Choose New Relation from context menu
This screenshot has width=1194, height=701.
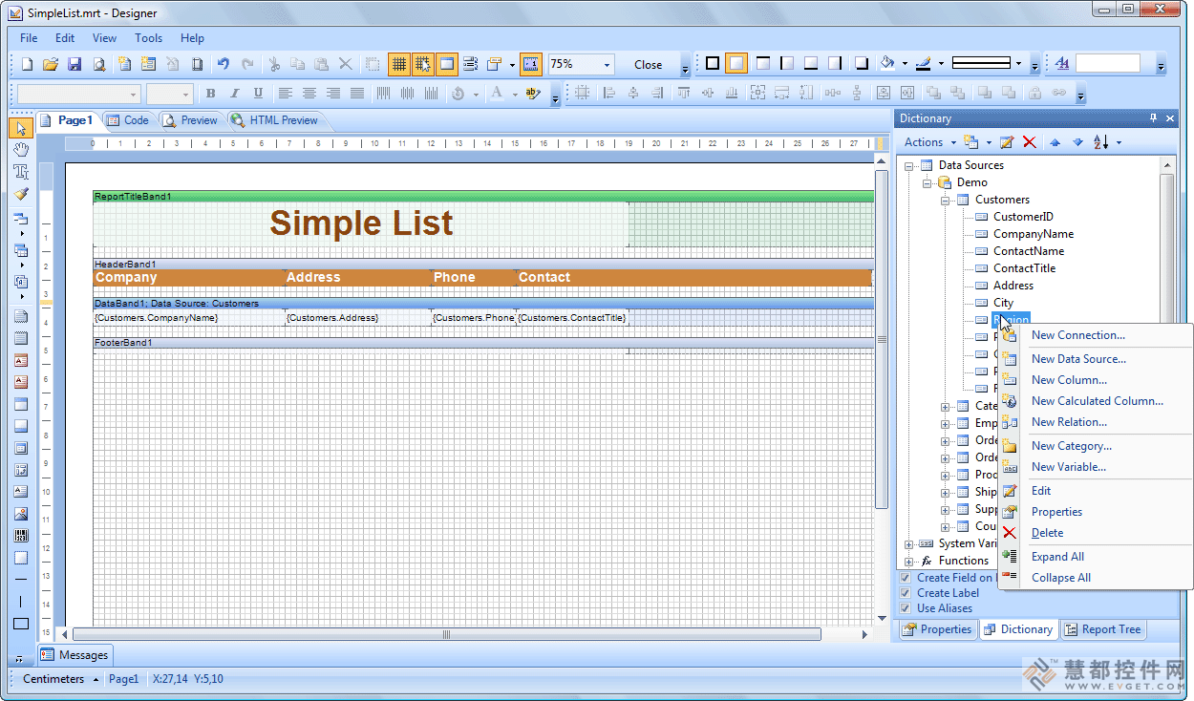click(x=1069, y=422)
